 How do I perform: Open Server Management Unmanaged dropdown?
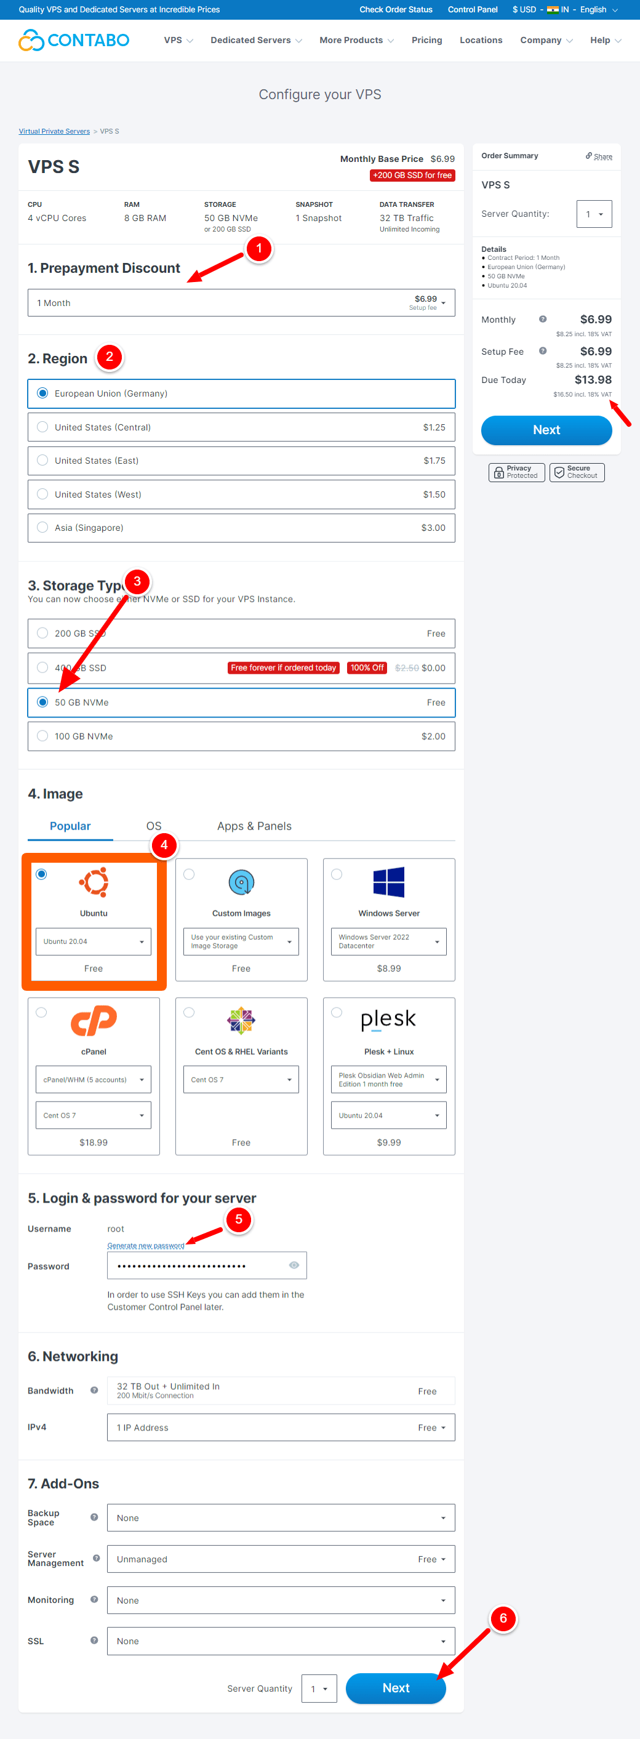coord(281,1559)
